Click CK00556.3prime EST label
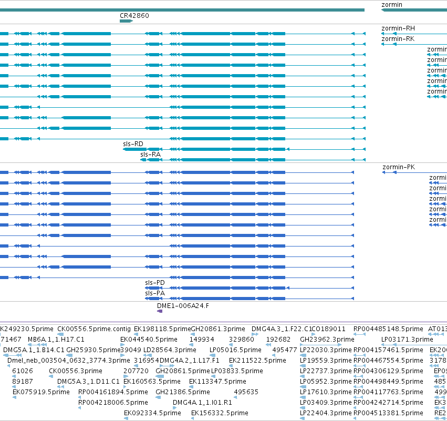Image resolution: width=447 pixels, height=421 pixels. [x=76, y=371]
